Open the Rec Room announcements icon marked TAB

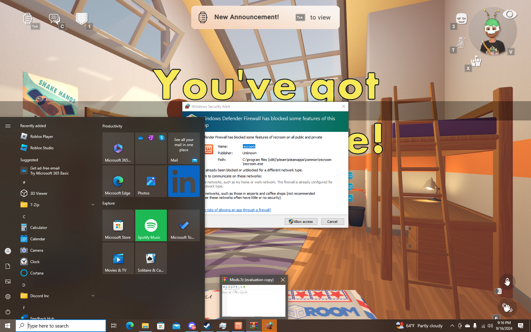click(x=28, y=19)
